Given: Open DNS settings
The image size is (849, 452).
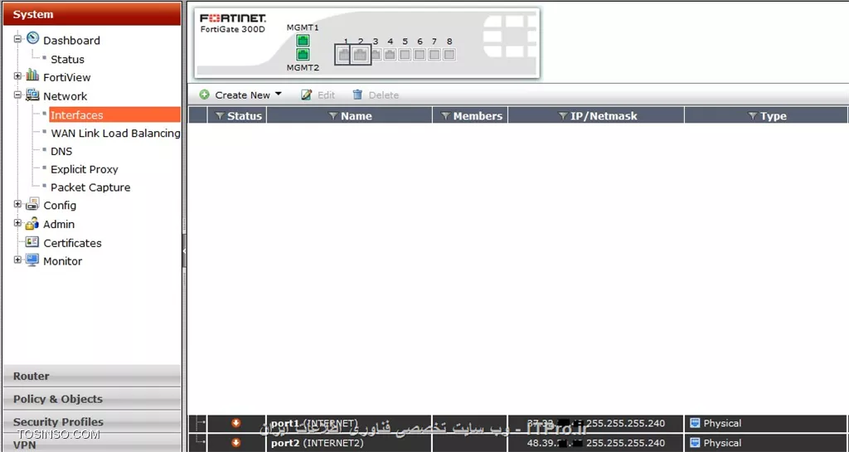Looking at the screenshot, I should [x=61, y=152].
